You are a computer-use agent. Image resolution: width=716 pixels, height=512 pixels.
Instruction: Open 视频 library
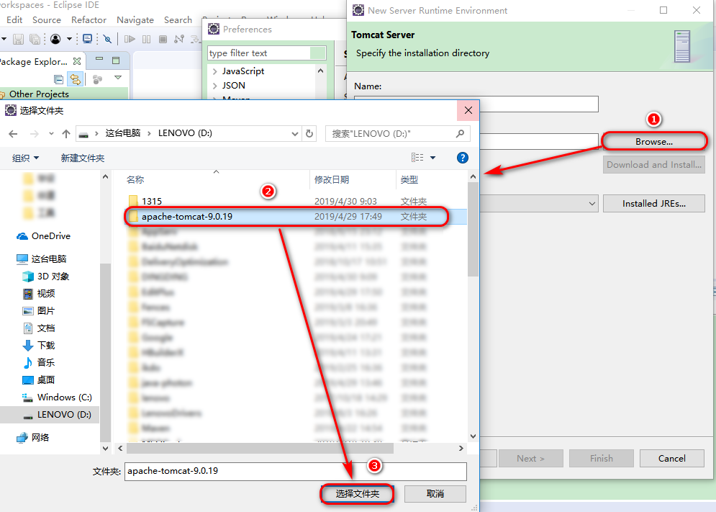(39, 294)
